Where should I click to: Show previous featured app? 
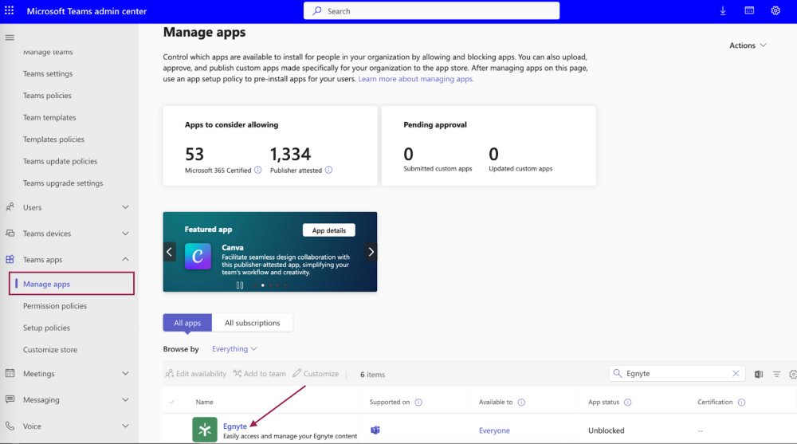coord(169,252)
